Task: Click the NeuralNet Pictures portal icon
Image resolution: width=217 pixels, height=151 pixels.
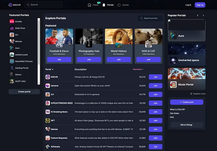Action: pyautogui.click(x=12, y=61)
